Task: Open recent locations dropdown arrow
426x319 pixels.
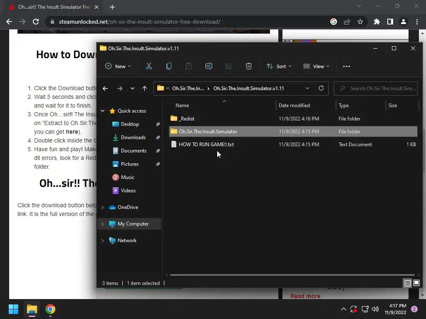Action: click(x=132, y=88)
